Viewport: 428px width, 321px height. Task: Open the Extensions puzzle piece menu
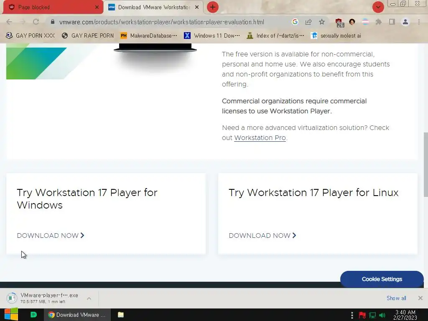(x=379, y=22)
